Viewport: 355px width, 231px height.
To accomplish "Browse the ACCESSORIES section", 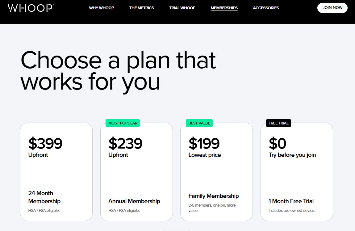I will point(265,8).
